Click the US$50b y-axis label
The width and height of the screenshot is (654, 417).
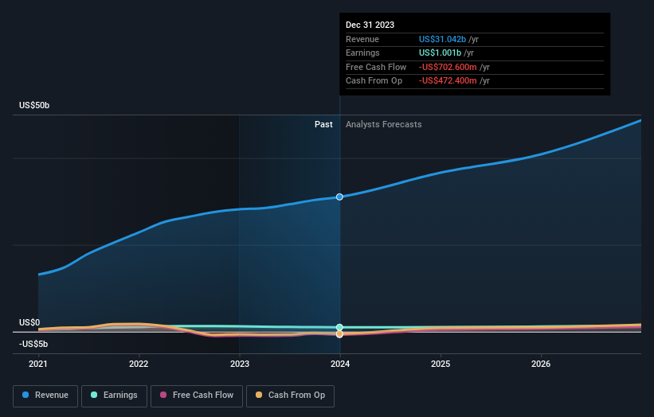click(34, 105)
